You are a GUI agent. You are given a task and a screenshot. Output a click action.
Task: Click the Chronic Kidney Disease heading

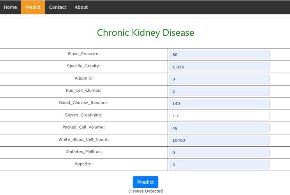(x=145, y=33)
